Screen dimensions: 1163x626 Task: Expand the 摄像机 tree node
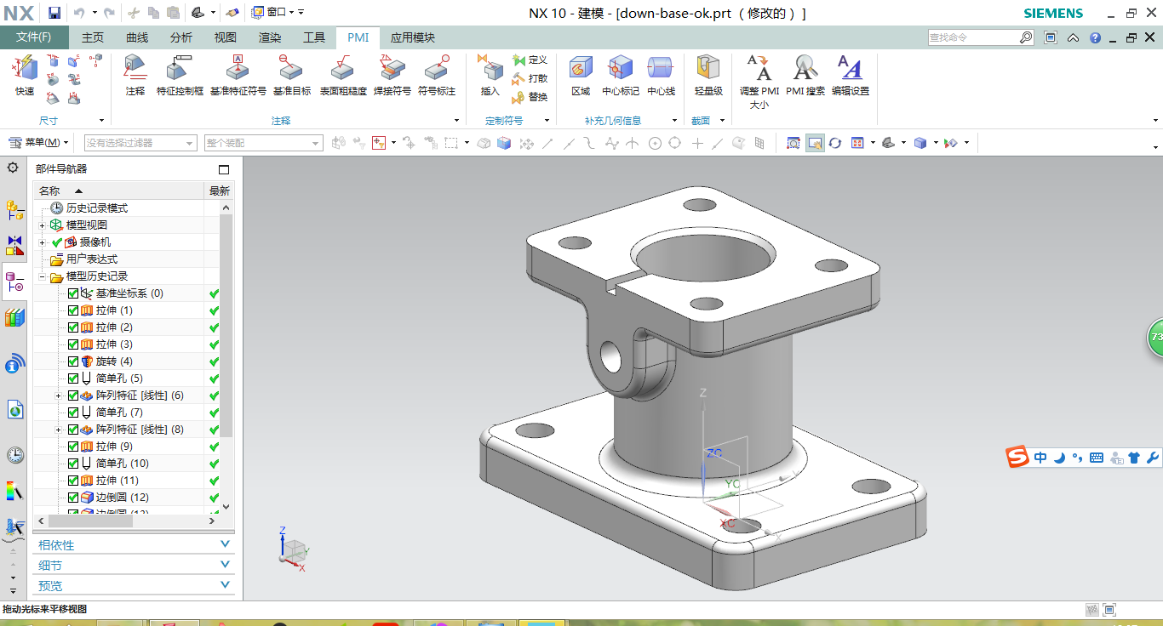click(43, 242)
